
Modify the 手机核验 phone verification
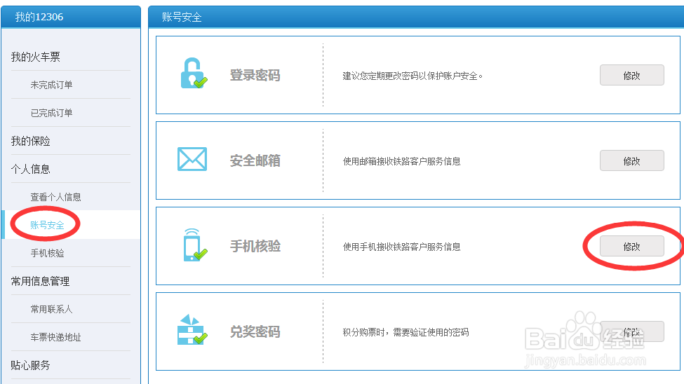631,246
